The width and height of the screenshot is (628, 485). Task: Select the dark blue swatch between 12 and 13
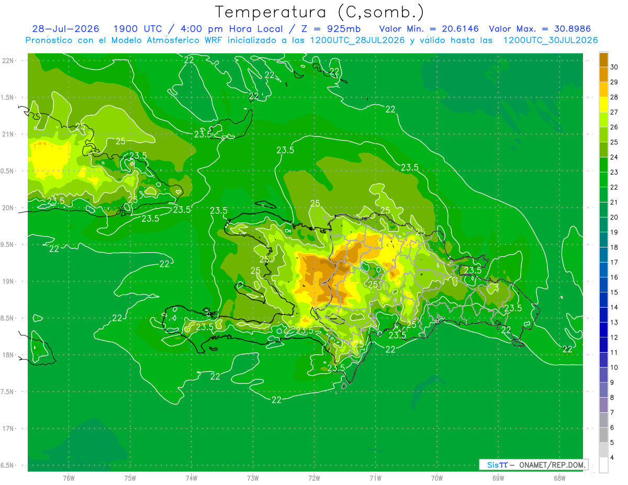(603, 330)
